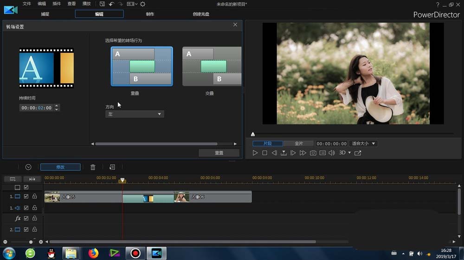464x260 pixels.
Task: Click the 修改 button
Action: coord(60,167)
